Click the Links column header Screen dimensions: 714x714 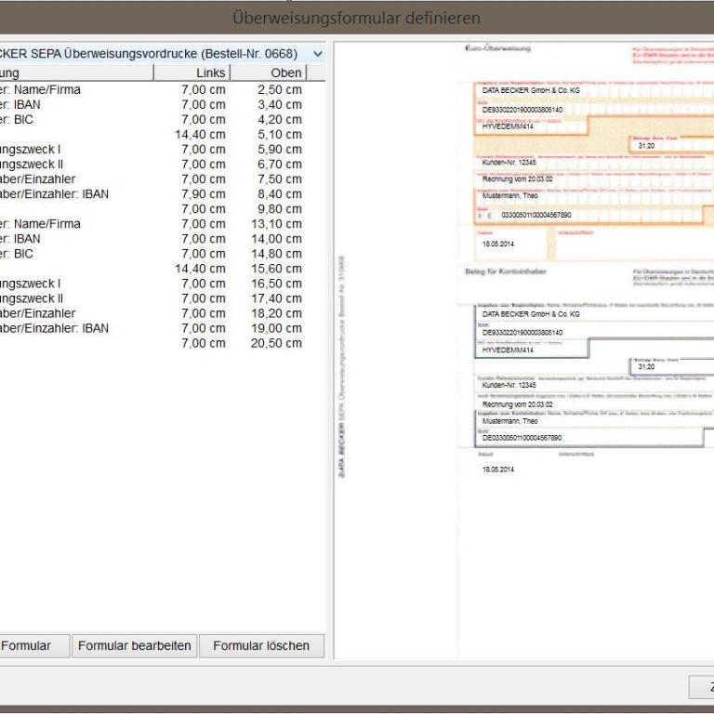tap(192, 73)
